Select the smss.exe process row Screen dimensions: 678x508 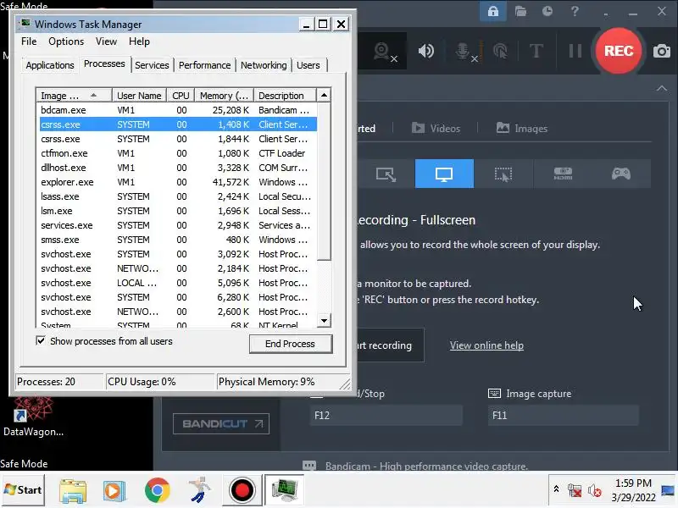click(x=178, y=240)
